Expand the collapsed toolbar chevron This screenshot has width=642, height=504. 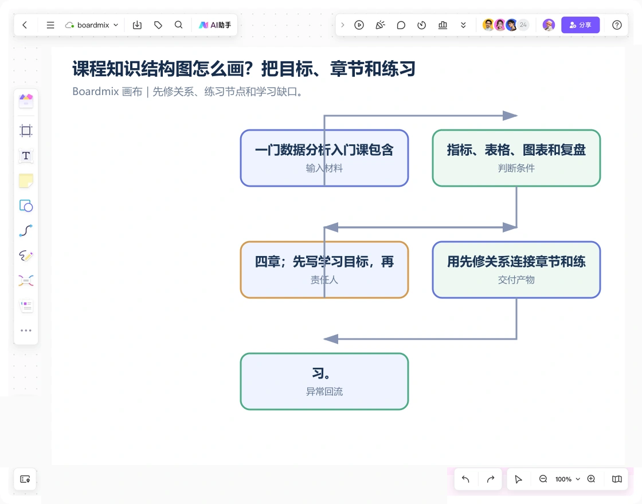[343, 25]
